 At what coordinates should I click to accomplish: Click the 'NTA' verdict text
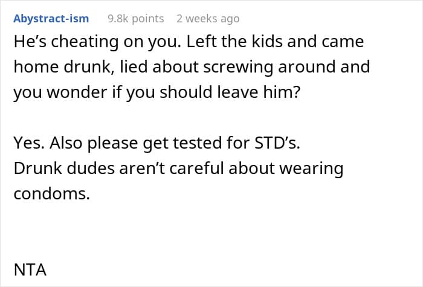click(30, 269)
